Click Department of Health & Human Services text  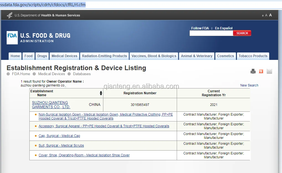(x=47, y=15)
